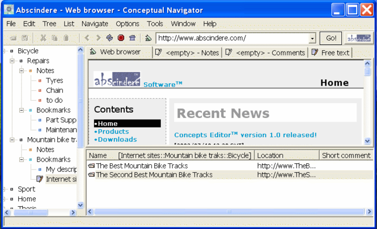Switch to the <empty> - Comments tab

tap(265, 53)
